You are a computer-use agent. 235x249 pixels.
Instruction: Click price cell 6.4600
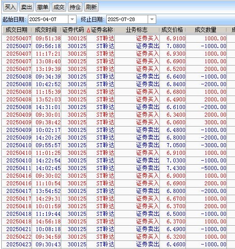[x=176, y=244]
